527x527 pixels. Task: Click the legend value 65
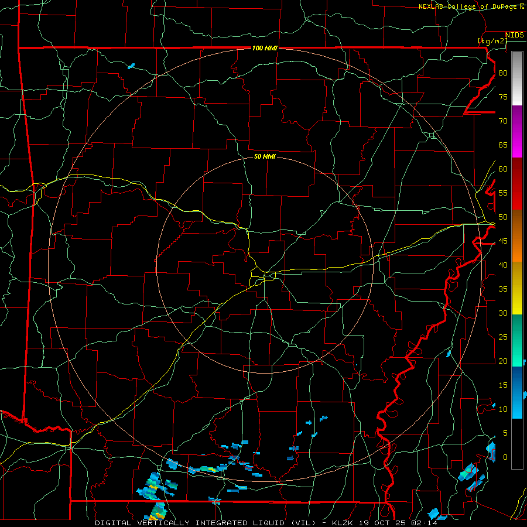coord(503,145)
